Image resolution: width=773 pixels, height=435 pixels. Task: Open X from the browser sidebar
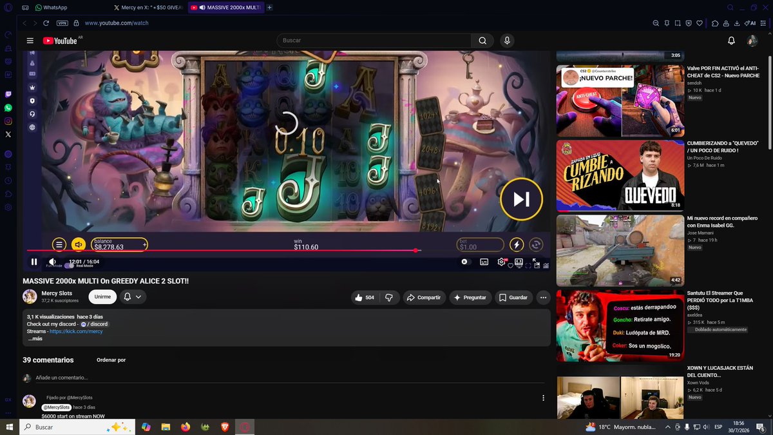click(x=8, y=134)
